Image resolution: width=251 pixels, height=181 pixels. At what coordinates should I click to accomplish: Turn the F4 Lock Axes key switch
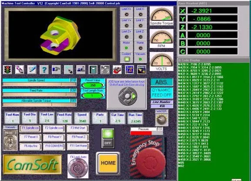pyautogui.click(x=78, y=168)
